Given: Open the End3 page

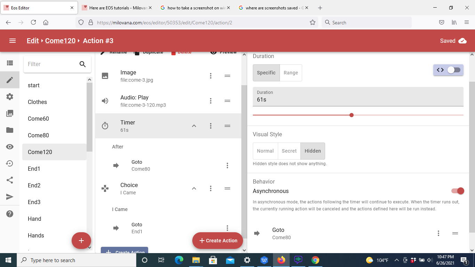Looking at the screenshot, I should pos(54,202).
